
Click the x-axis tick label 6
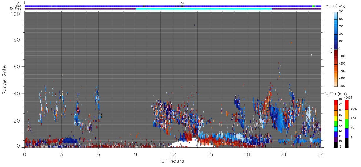tap(98, 154)
